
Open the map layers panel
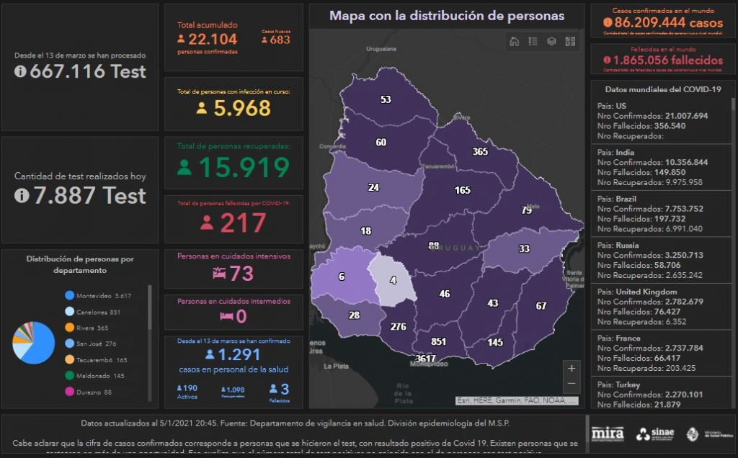pos(551,42)
